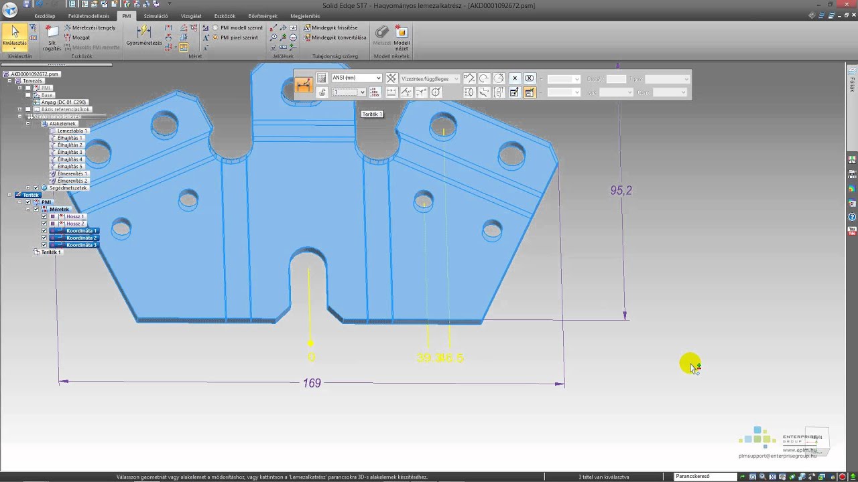Viewport: 858px width, 482px height.
Task: Toggle checkbox for Hossz 2
Action: 44,224
